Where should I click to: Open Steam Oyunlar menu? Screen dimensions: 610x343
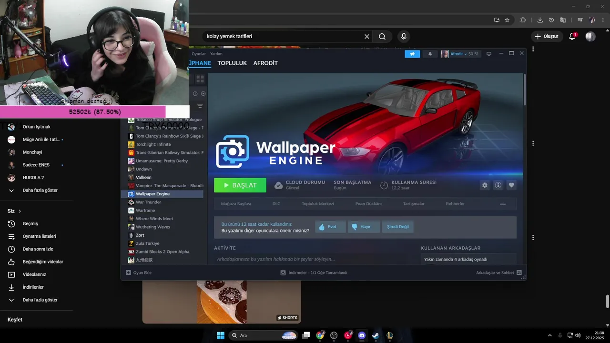click(199, 54)
